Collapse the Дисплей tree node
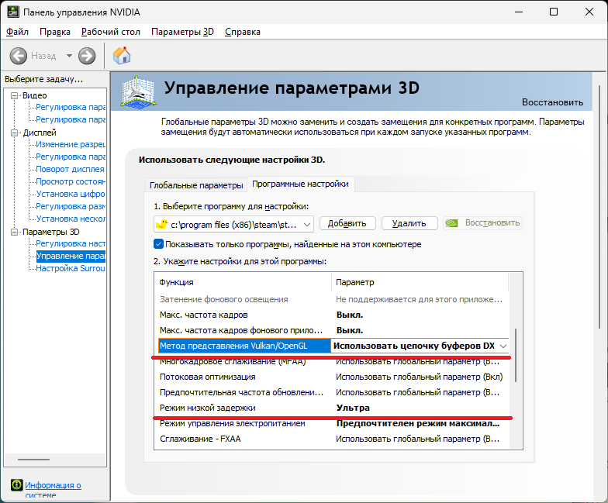The height and width of the screenshot is (503, 608). click(x=14, y=133)
